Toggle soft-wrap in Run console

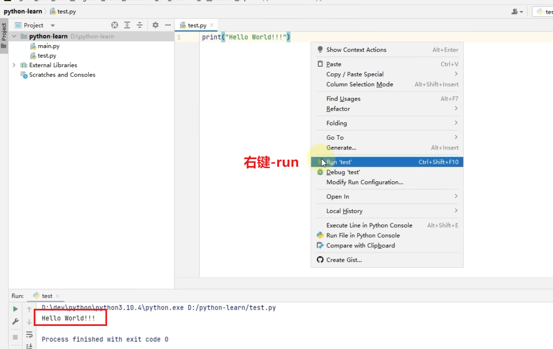point(29,334)
